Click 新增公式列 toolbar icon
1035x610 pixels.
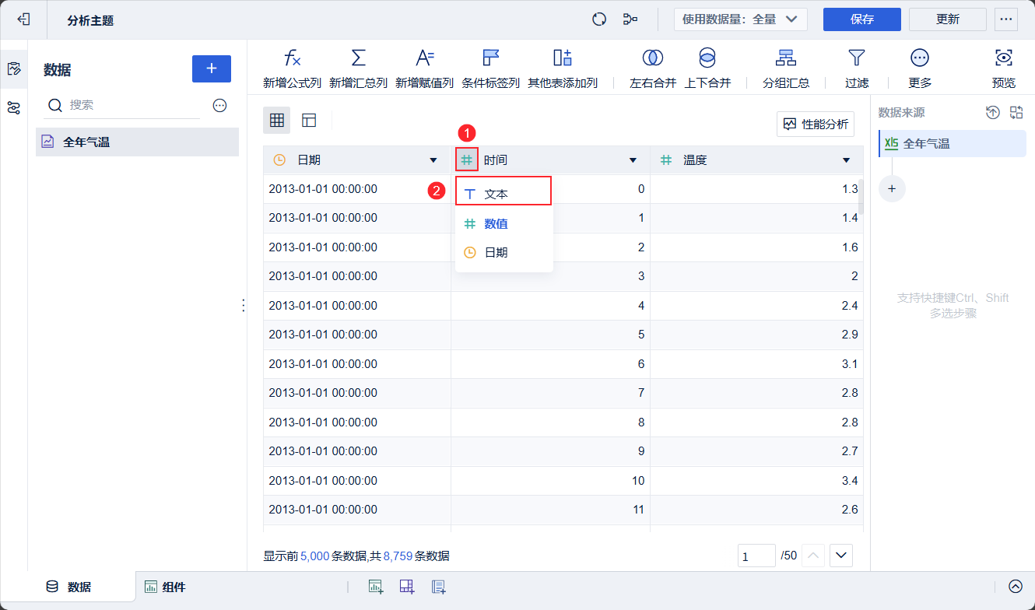click(x=292, y=58)
